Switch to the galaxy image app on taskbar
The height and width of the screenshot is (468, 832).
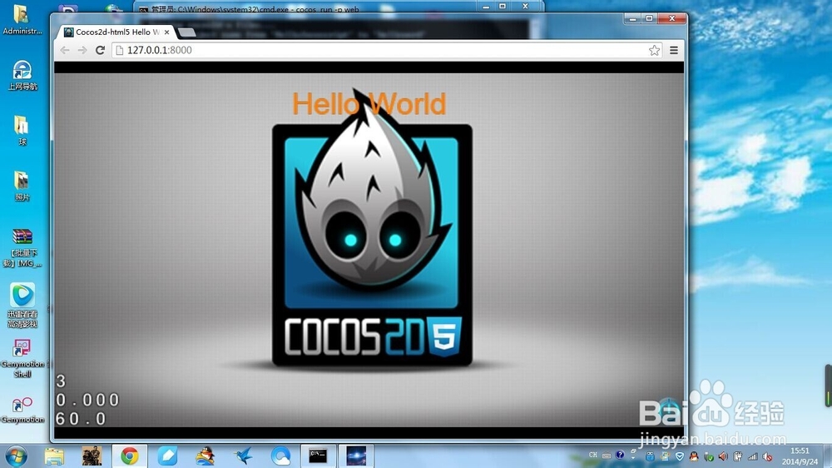[x=356, y=456]
